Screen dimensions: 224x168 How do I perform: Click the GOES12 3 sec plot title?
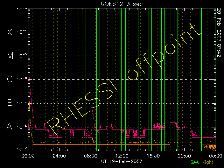(122, 4)
